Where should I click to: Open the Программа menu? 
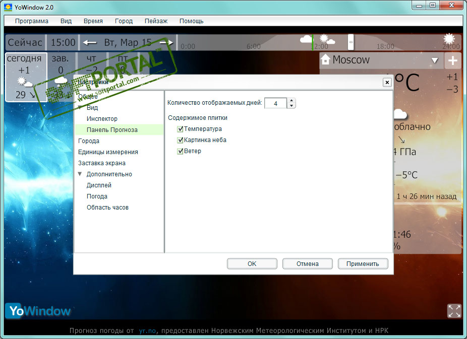tap(32, 21)
